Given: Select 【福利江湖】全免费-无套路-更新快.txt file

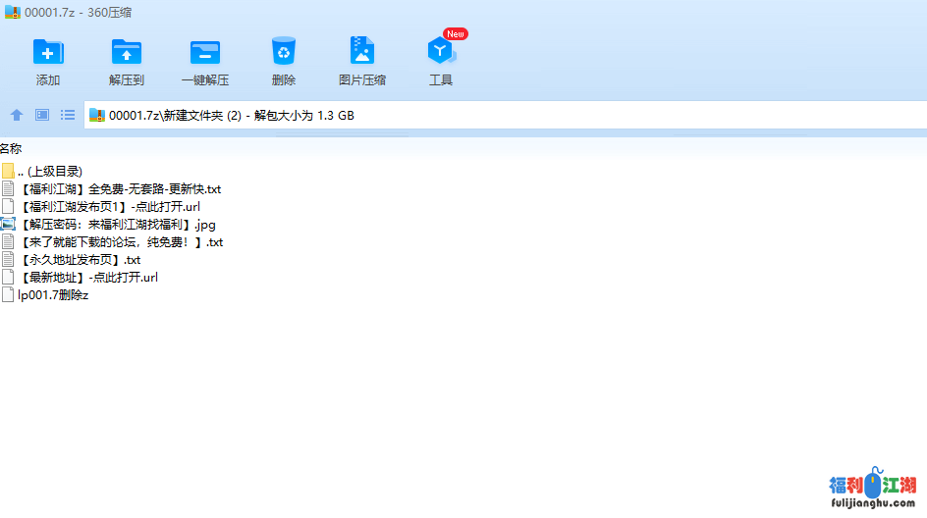Looking at the screenshot, I should 118,188.
